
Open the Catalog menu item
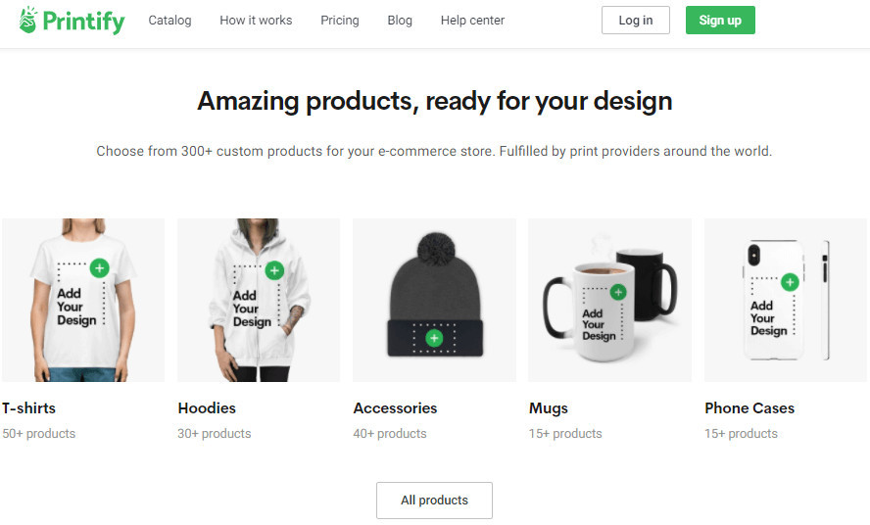tap(169, 21)
